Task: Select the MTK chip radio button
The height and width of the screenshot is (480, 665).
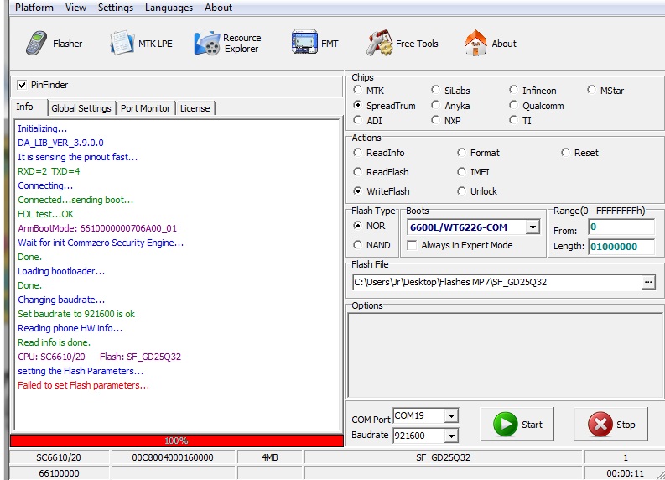Action: 357,90
